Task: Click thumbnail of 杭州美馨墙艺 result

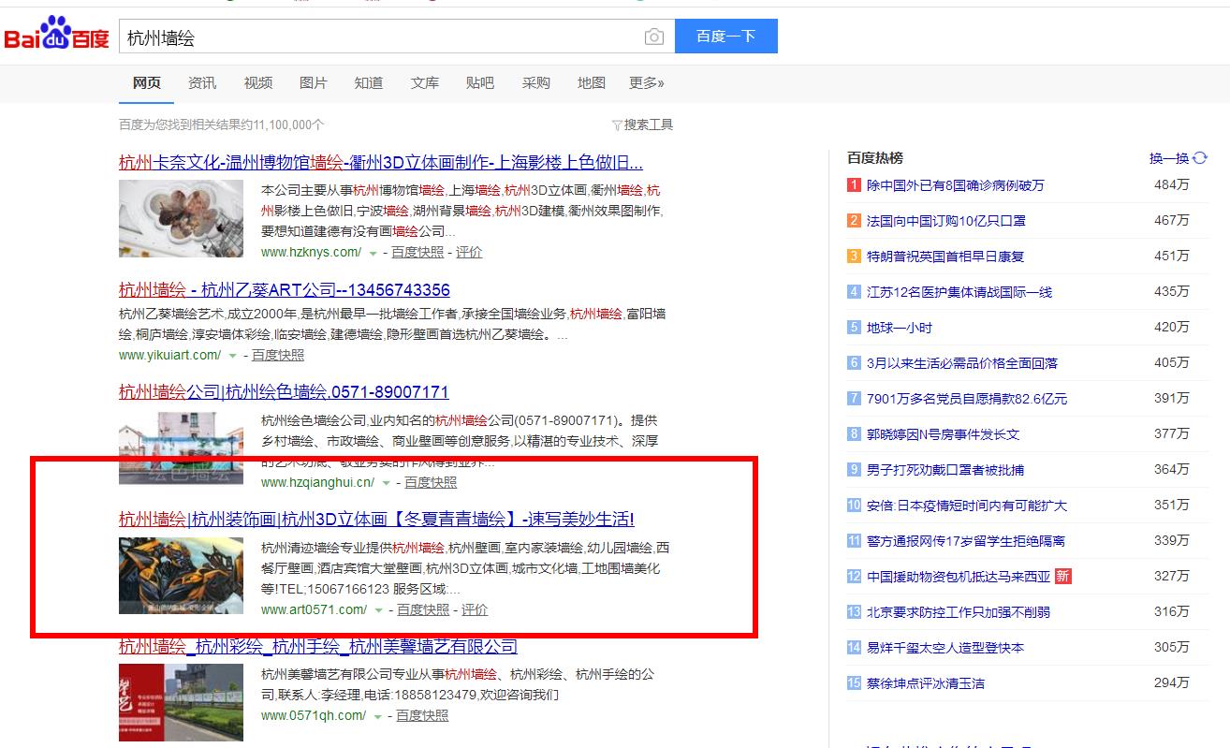Action: click(181, 702)
